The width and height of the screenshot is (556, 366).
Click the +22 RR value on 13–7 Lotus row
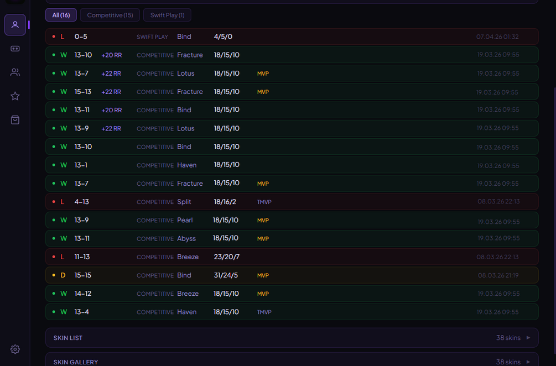(111, 74)
